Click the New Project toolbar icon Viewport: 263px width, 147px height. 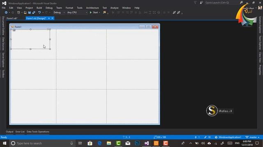pos(18,13)
